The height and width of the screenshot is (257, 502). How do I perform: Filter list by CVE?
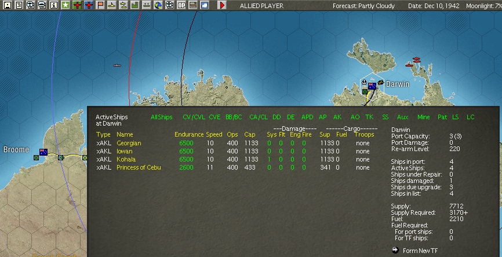click(x=214, y=118)
